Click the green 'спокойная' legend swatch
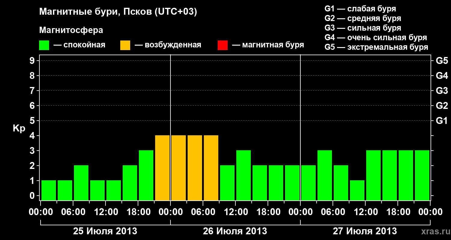This screenshot has width=451, height=240. tap(44, 45)
